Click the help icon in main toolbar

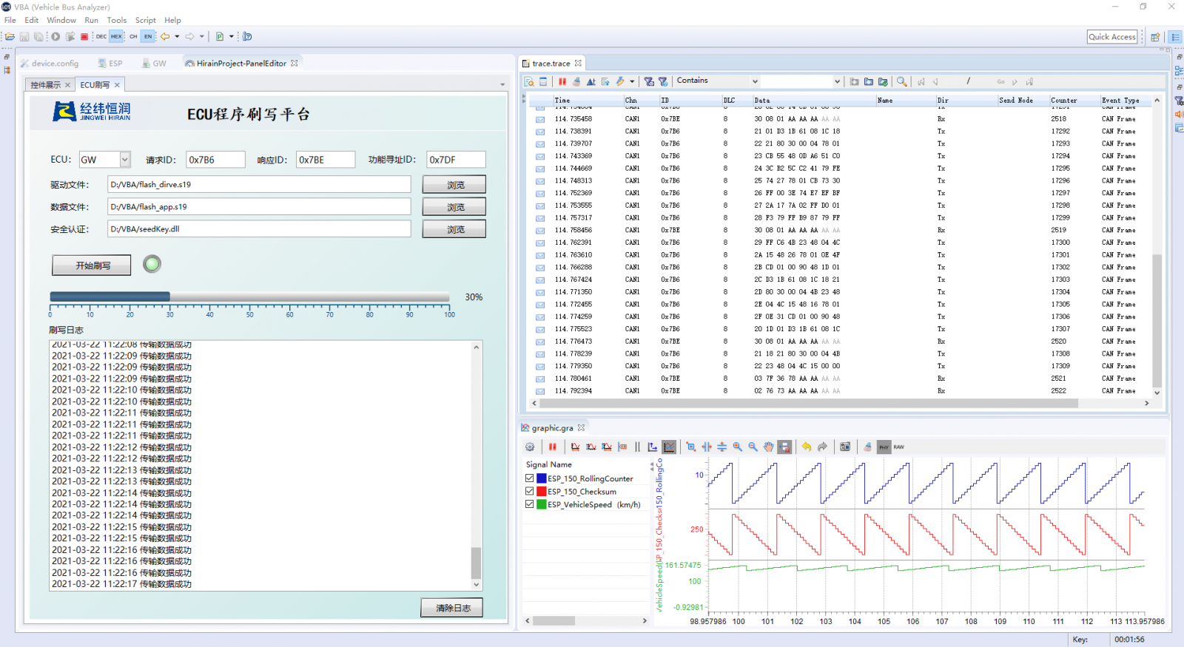(247, 36)
